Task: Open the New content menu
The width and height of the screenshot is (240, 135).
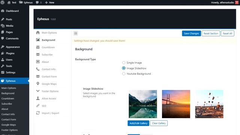Action: pos(49,3)
